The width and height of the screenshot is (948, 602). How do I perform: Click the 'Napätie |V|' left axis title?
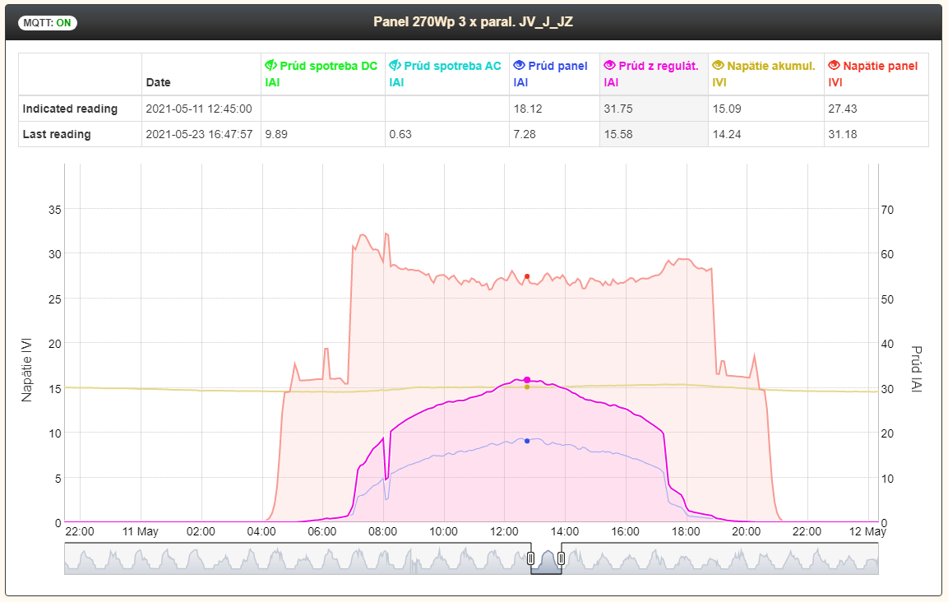pyautogui.click(x=26, y=369)
